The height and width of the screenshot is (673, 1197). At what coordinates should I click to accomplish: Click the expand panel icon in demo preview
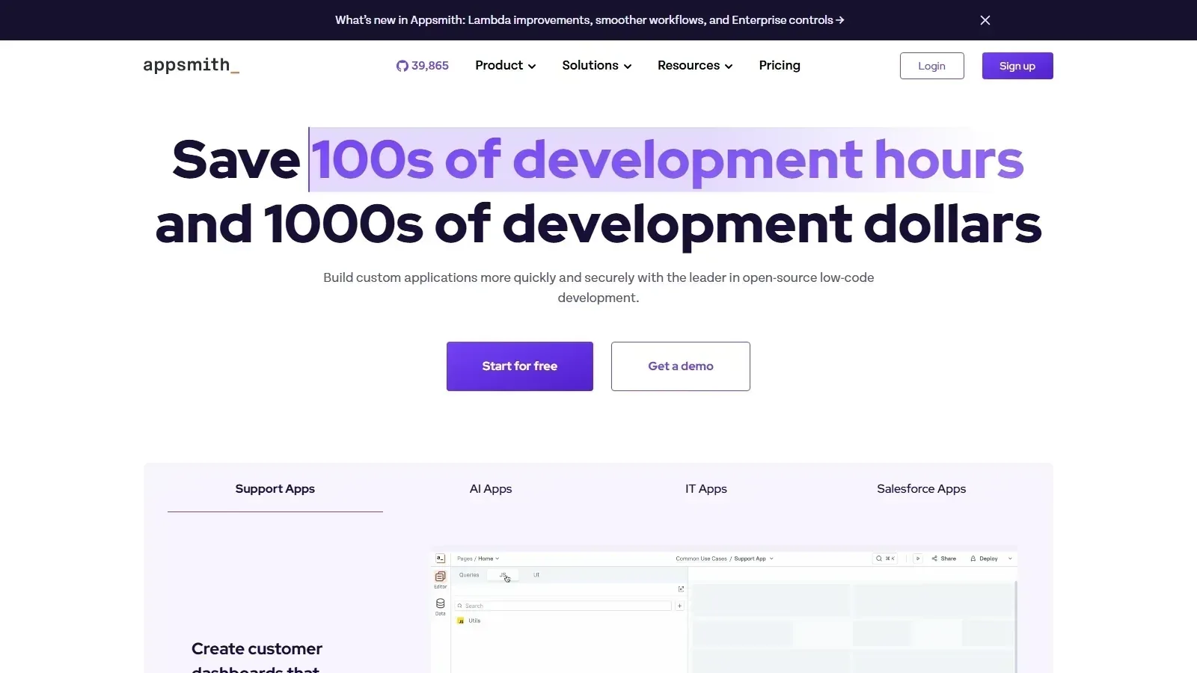[681, 589]
